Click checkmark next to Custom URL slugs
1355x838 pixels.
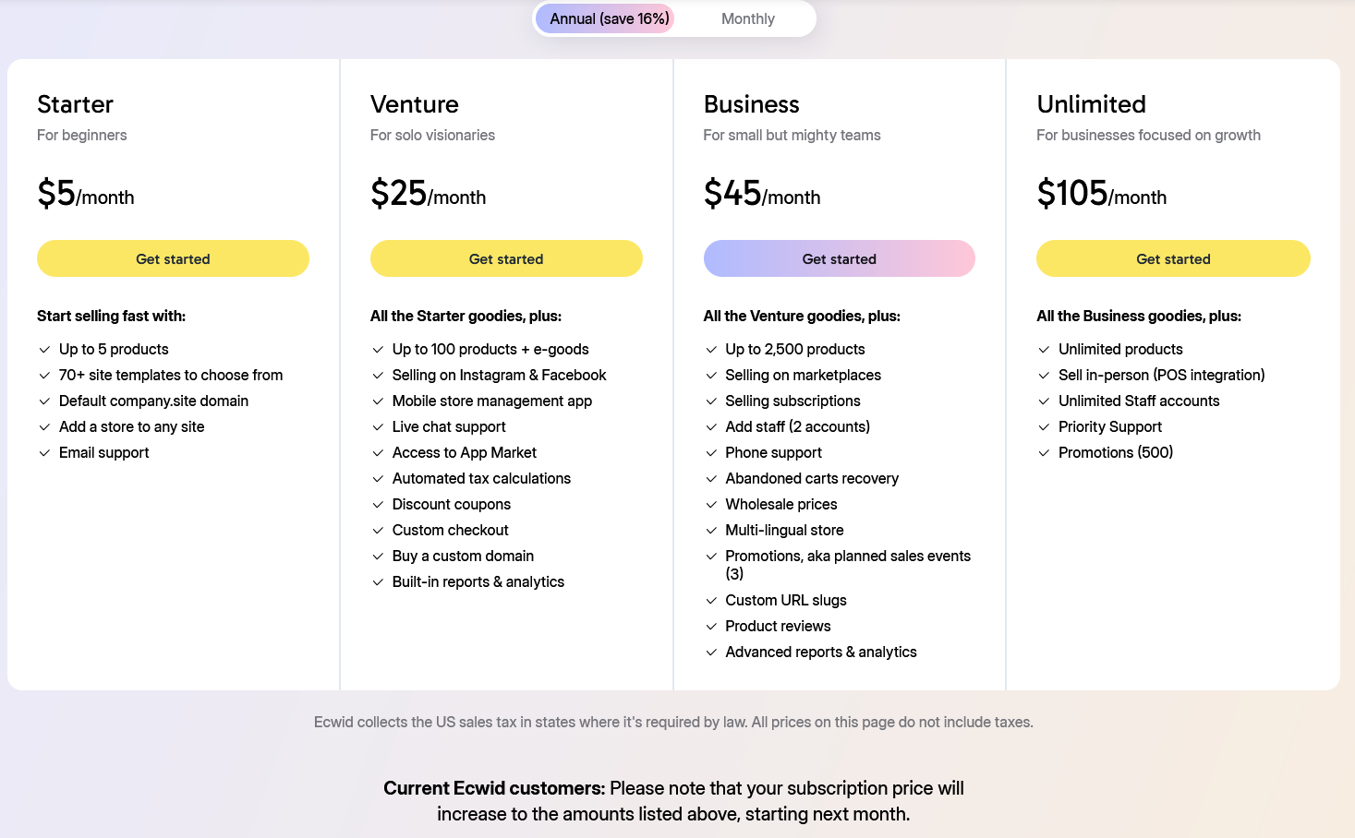point(711,601)
